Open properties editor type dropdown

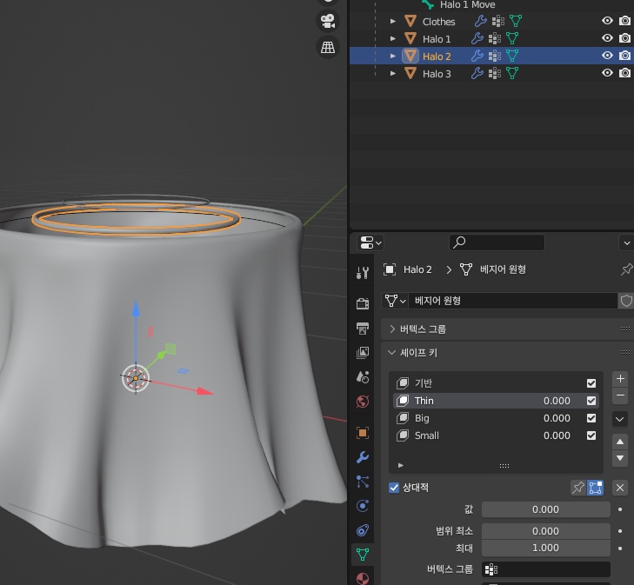click(370, 243)
